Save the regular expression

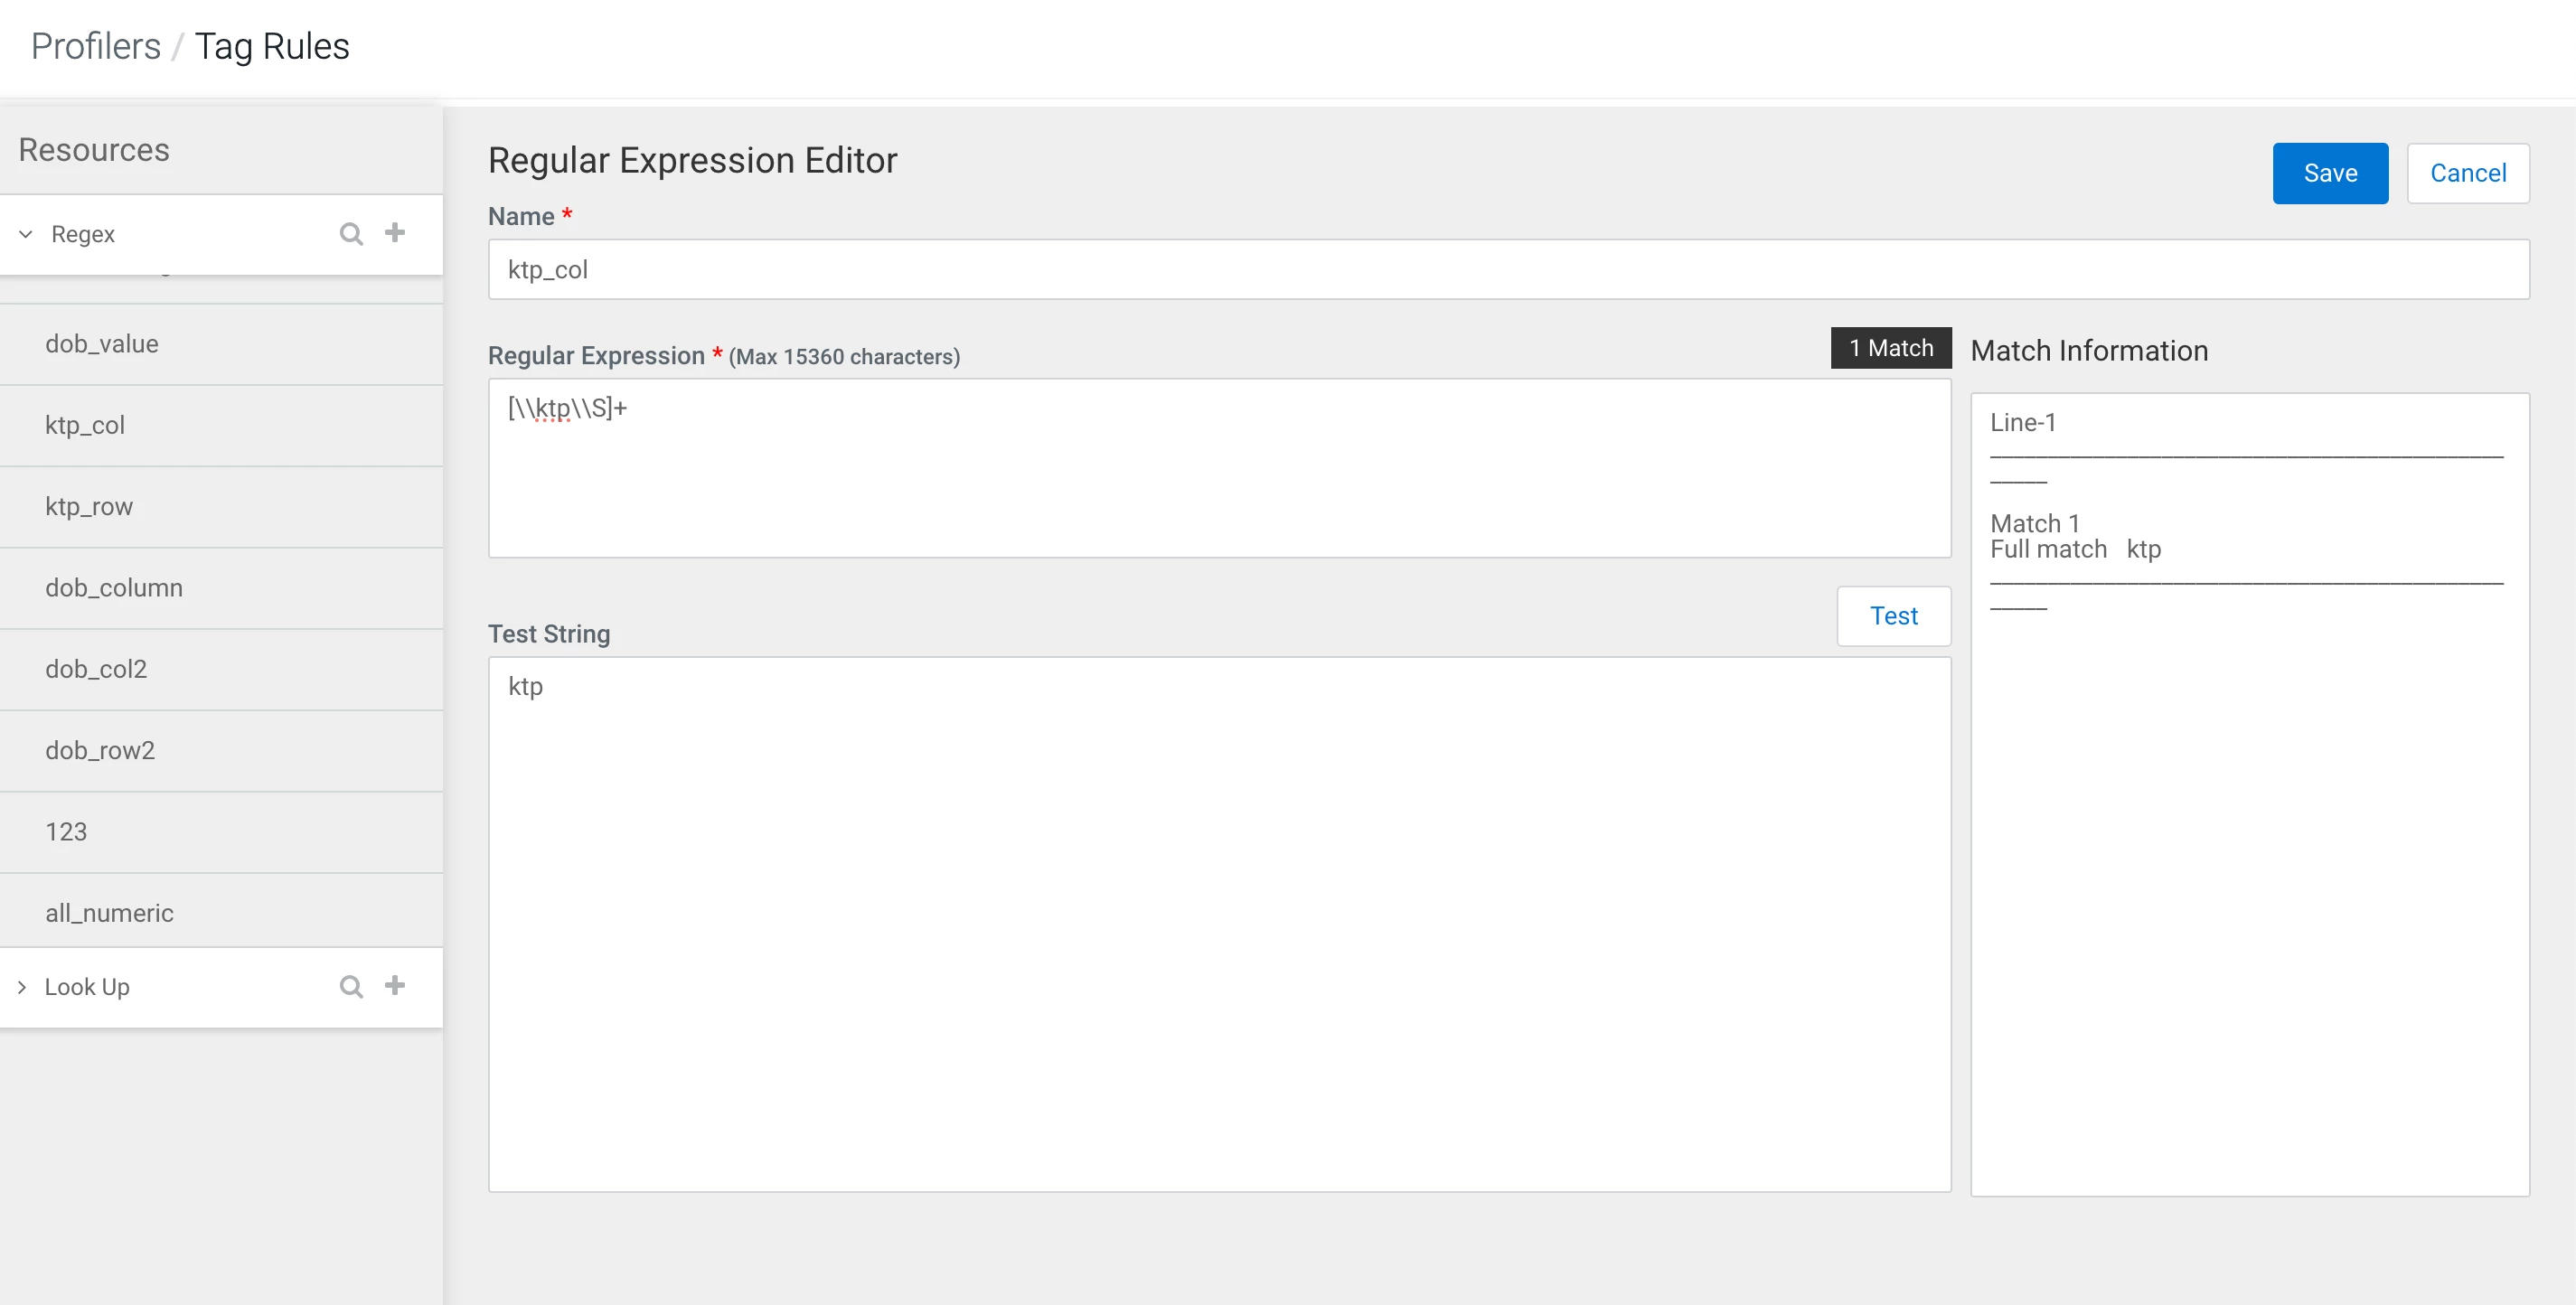[2330, 173]
